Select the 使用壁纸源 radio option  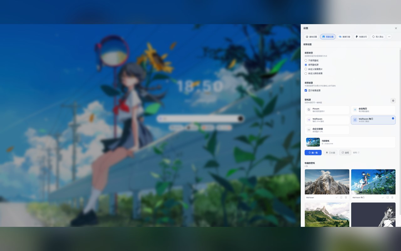[x=306, y=65]
